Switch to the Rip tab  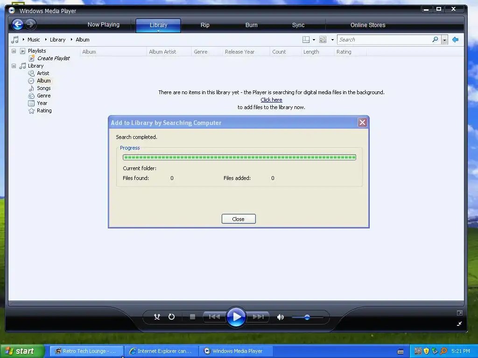[x=205, y=25]
